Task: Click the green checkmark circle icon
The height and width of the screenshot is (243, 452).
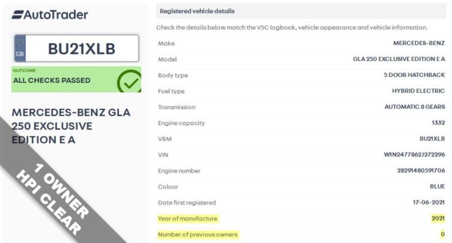Action: [x=130, y=81]
